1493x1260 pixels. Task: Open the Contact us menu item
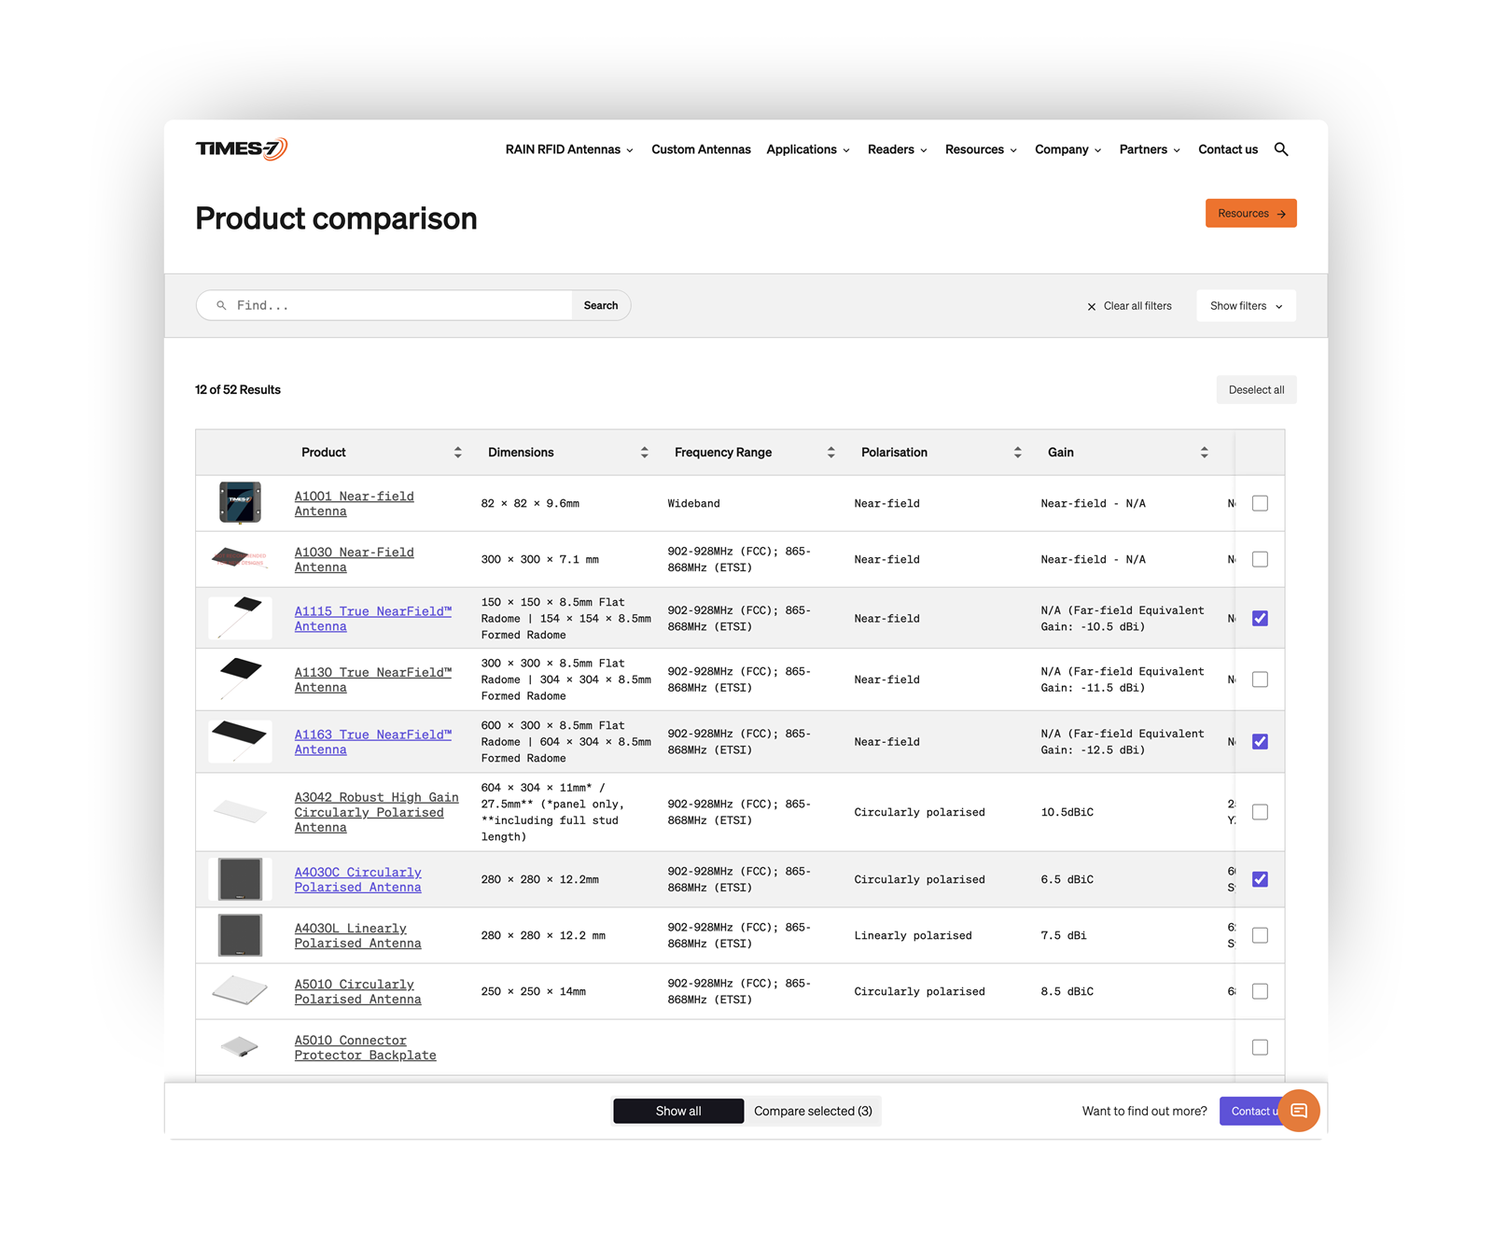click(x=1227, y=149)
